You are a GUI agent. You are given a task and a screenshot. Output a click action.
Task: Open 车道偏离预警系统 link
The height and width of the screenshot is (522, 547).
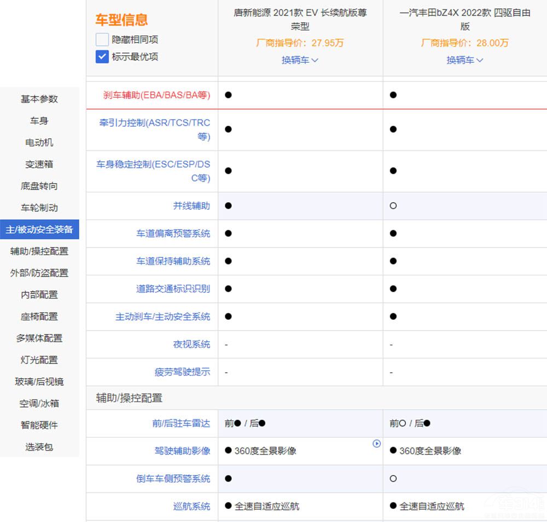(173, 233)
